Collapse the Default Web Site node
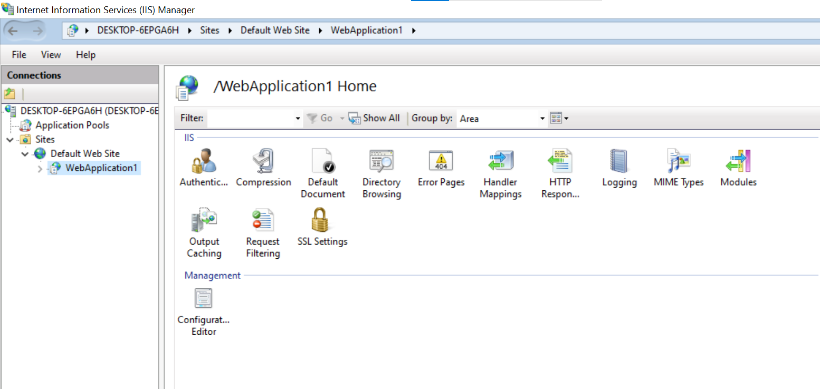This screenshot has height=389, width=820. pos(25,154)
